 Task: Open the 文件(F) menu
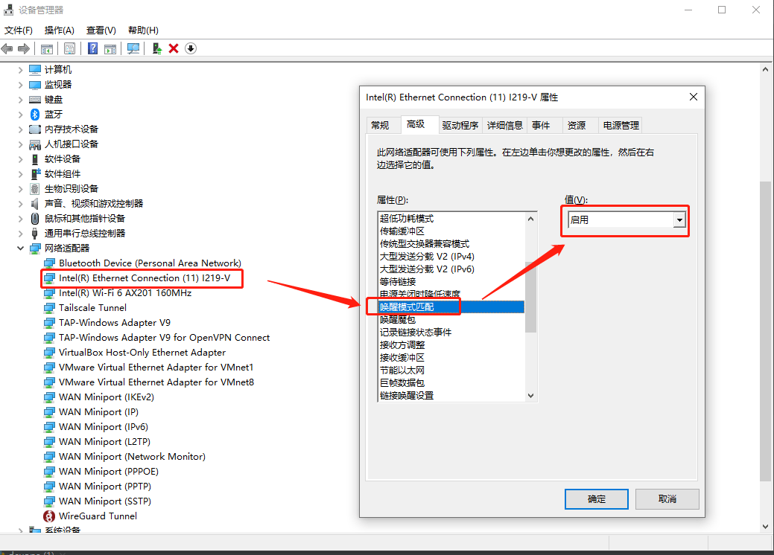19,30
